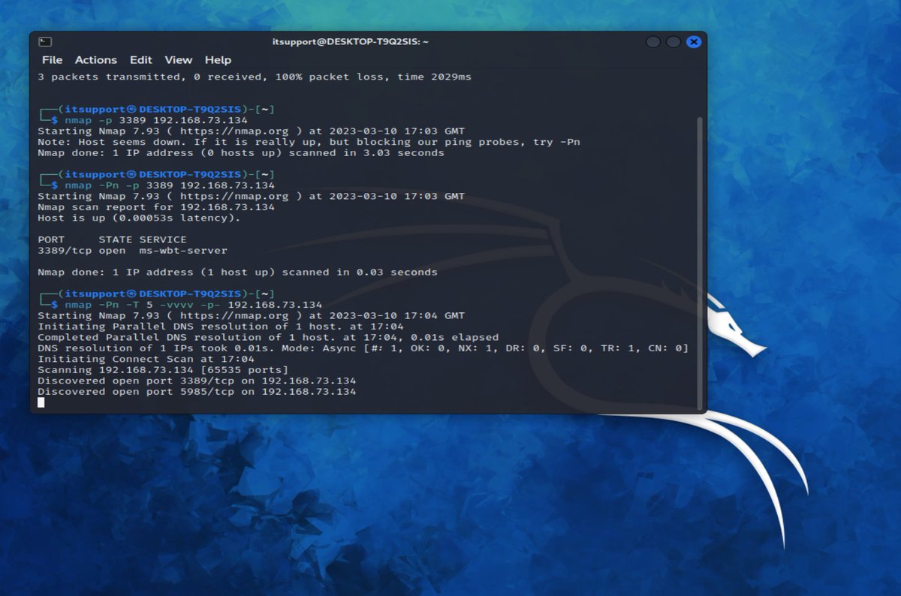Open the File menu

52,60
